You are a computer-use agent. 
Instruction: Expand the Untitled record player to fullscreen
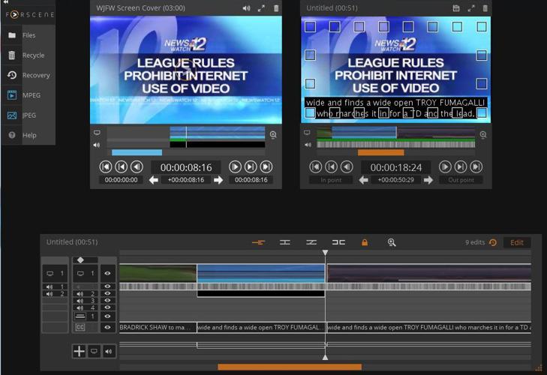click(471, 8)
